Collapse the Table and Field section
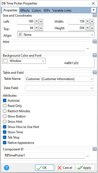Viewport: 98px width, 173px height. point(95,72)
